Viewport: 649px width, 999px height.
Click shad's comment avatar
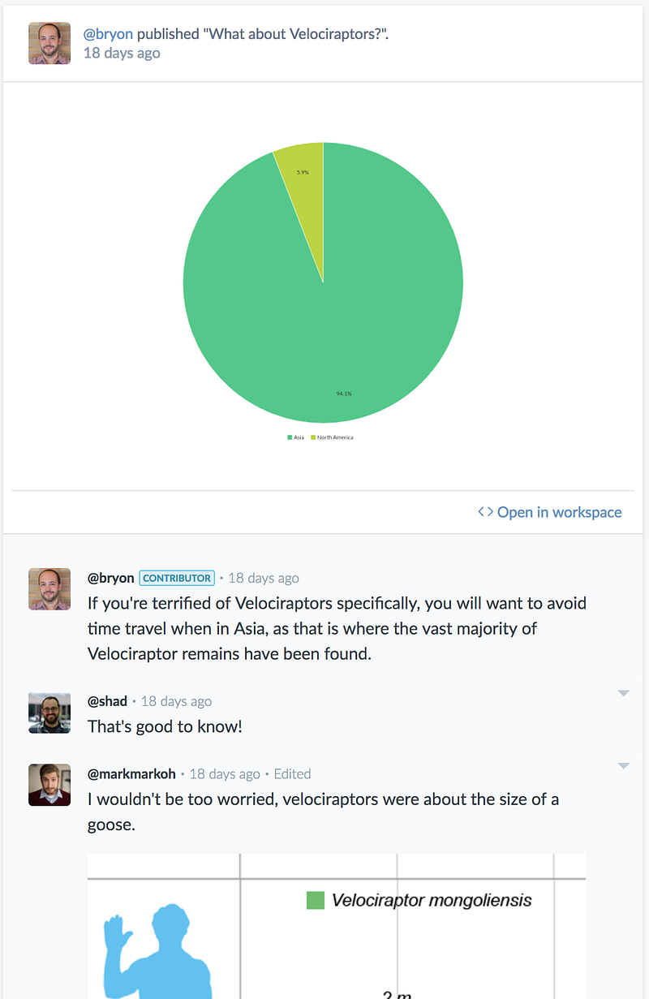click(x=49, y=713)
